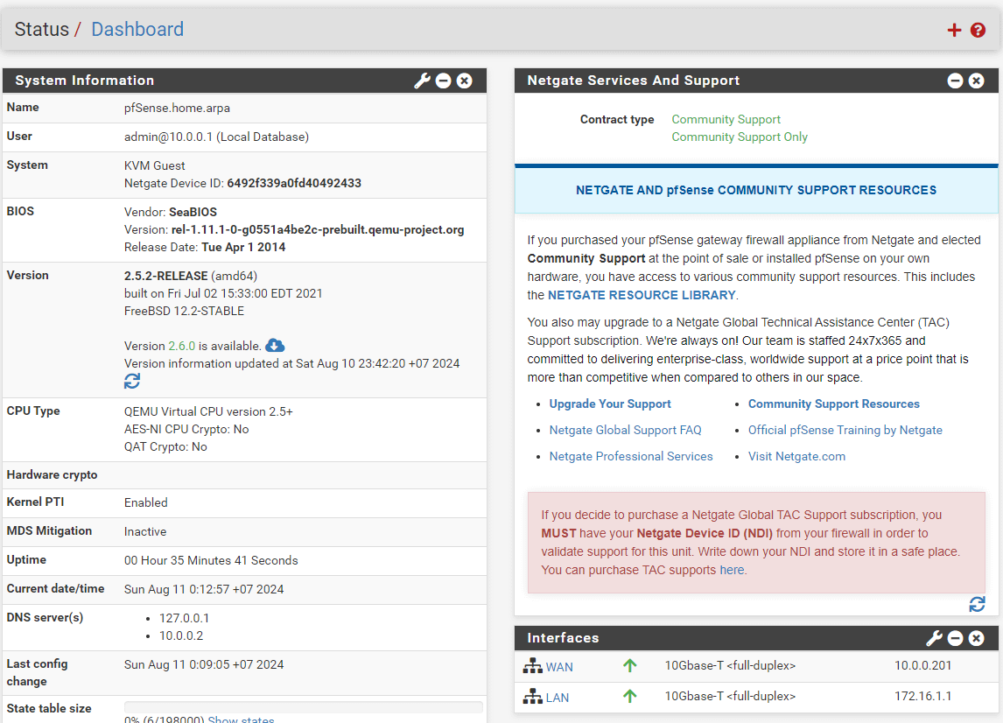Image resolution: width=1003 pixels, height=723 pixels.
Task: Open the LAN interface link
Action: click(558, 698)
